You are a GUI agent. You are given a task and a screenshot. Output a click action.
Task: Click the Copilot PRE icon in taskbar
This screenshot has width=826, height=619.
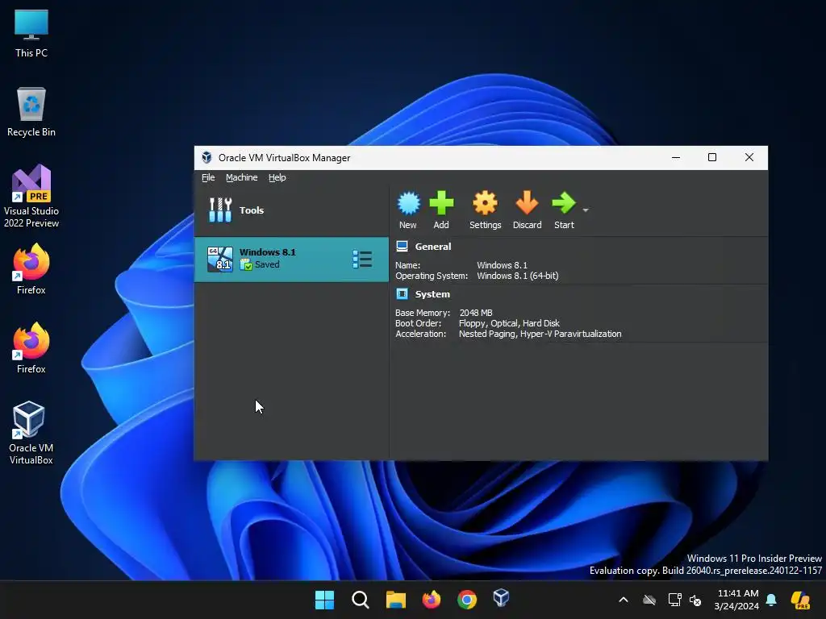(x=800, y=600)
